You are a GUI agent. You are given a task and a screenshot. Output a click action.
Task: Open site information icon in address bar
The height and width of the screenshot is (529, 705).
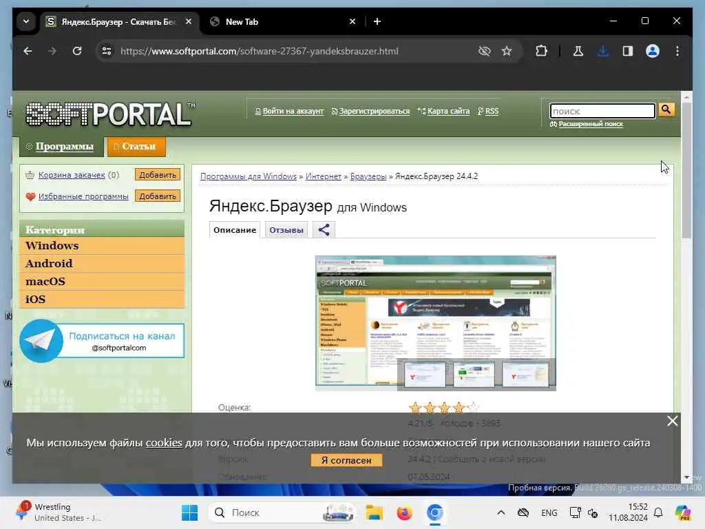tap(107, 51)
